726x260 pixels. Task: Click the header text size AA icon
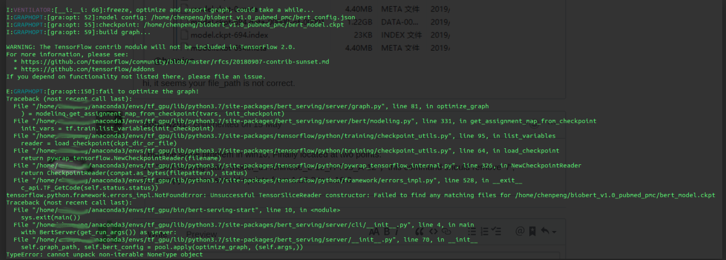(374, 232)
